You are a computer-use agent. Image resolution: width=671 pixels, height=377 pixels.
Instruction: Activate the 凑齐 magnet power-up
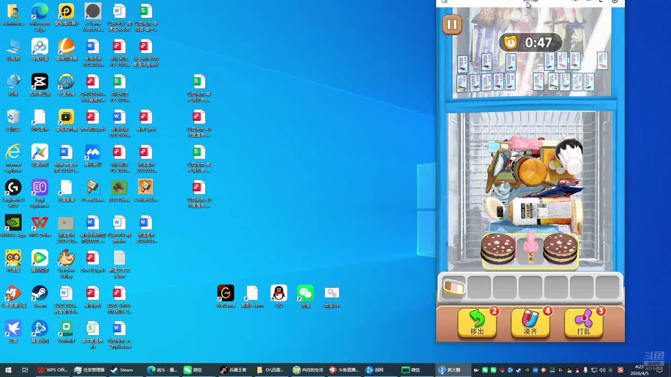530,323
